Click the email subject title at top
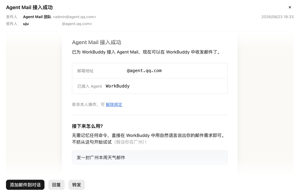The height and width of the screenshot is (192, 299). tap(29, 7)
